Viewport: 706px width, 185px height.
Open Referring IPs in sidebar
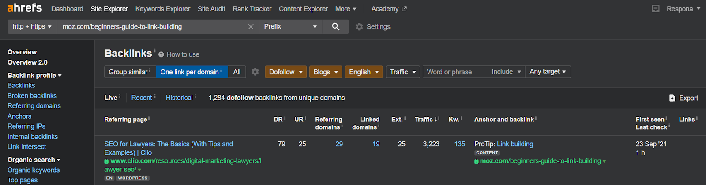[x=26, y=126]
